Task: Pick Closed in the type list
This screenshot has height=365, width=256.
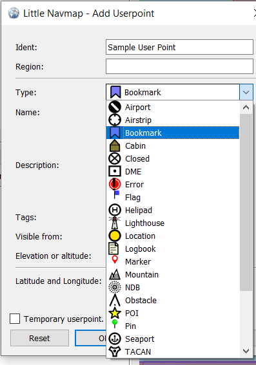Action: pos(173,158)
